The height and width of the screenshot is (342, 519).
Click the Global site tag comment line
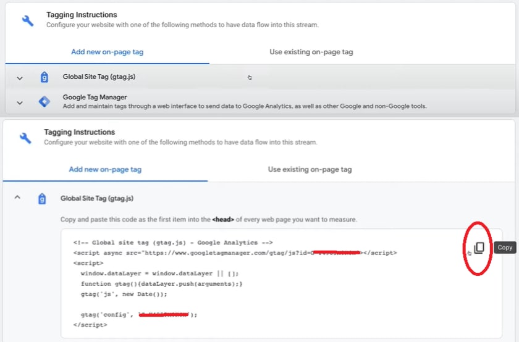point(173,243)
